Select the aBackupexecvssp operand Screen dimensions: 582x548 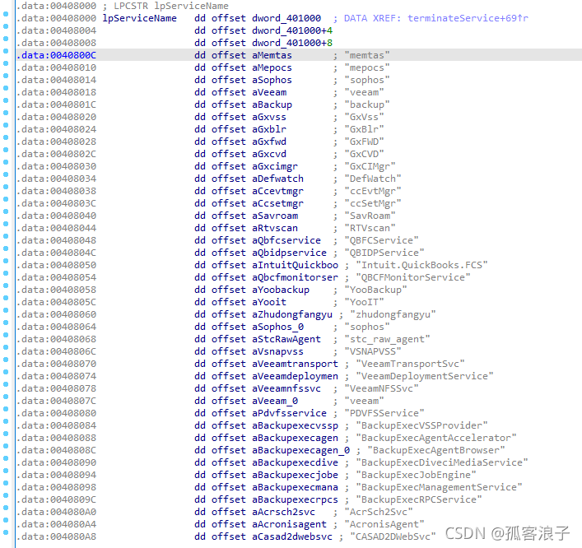(295, 425)
